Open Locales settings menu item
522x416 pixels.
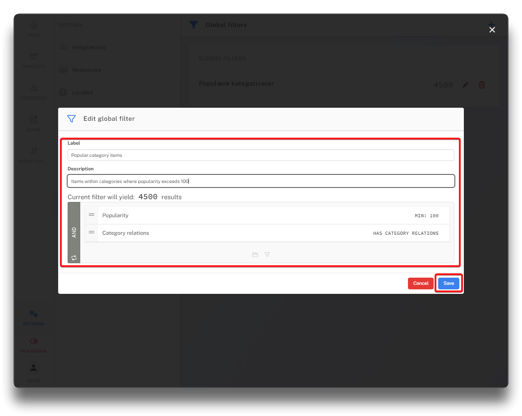[x=76, y=92]
